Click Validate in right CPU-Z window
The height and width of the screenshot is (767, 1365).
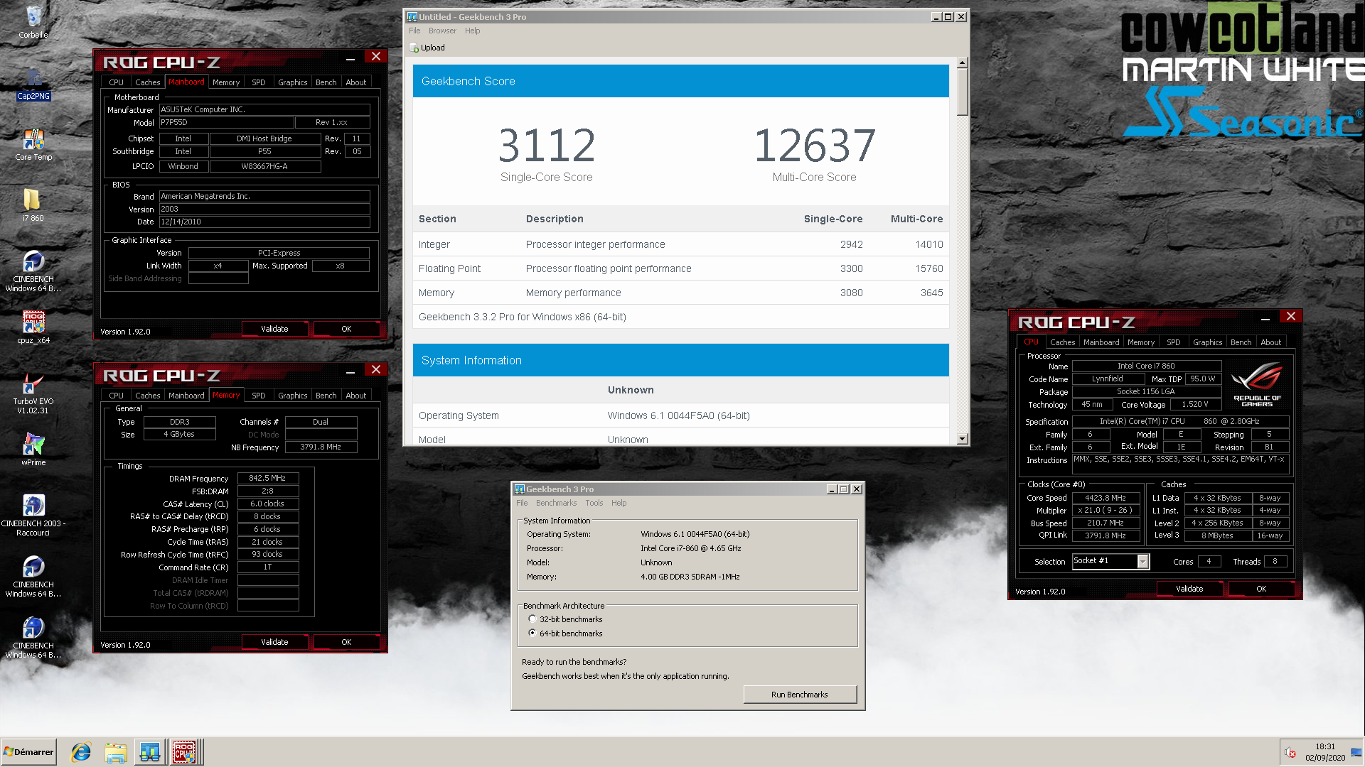(1189, 589)
